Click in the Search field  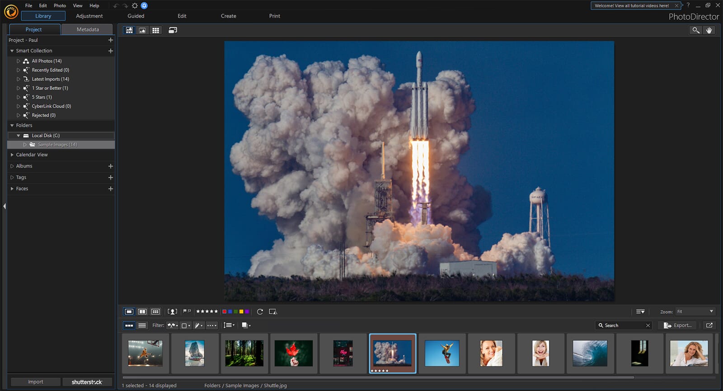[624, 325]
